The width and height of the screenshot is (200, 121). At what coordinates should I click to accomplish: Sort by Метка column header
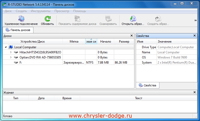click(74, 42)
